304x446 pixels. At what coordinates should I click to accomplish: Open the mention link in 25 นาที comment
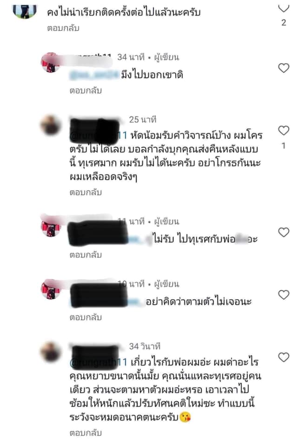[x=99, y=135]
